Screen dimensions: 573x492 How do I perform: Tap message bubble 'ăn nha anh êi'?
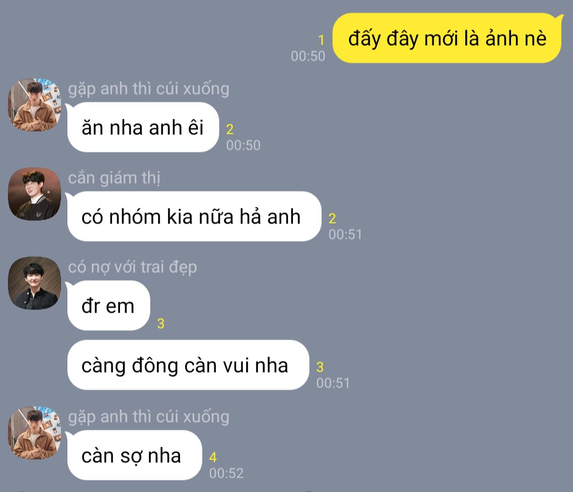click(143, 127)
